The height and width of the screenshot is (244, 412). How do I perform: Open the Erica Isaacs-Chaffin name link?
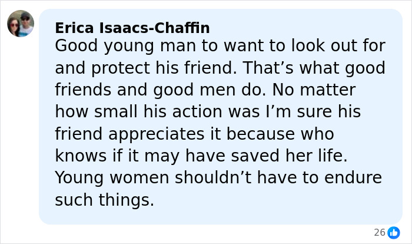point(132,28)
